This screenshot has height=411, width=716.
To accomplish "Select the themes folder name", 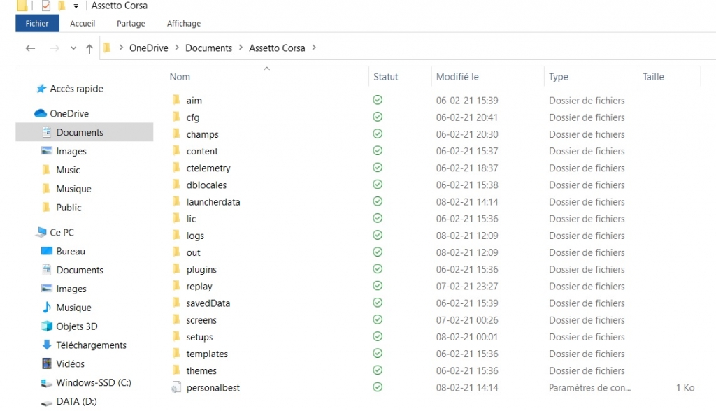I will pyautogui.click(x=201, y=371).
